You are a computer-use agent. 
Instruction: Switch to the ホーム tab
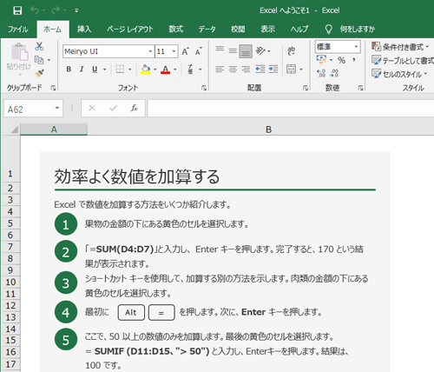point(53,30)
